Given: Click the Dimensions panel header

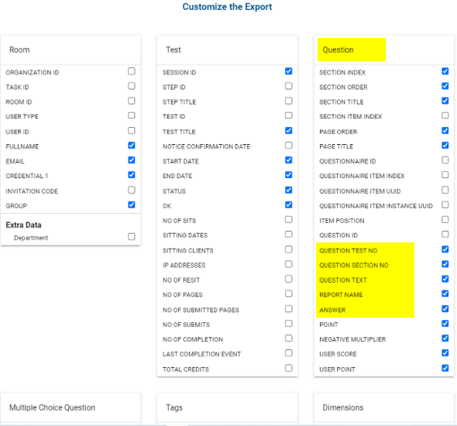Looking at the screenshot, I should (384, 407).
